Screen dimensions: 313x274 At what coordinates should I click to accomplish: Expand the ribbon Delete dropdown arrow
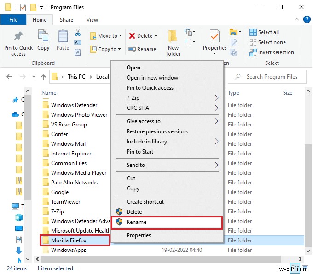pyautogui.click(x=156, y=36)
